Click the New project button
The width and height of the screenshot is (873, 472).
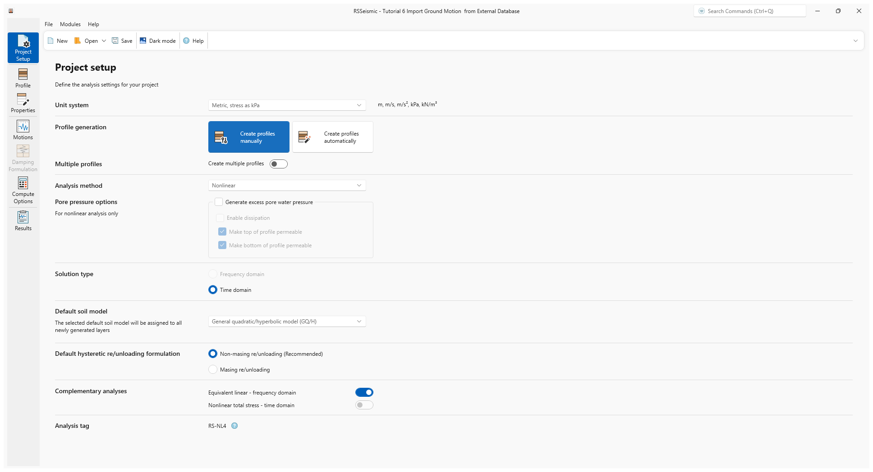[58, 41]
